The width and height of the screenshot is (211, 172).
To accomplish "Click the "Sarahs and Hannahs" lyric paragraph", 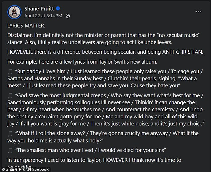I will click(x=105, y=79).
